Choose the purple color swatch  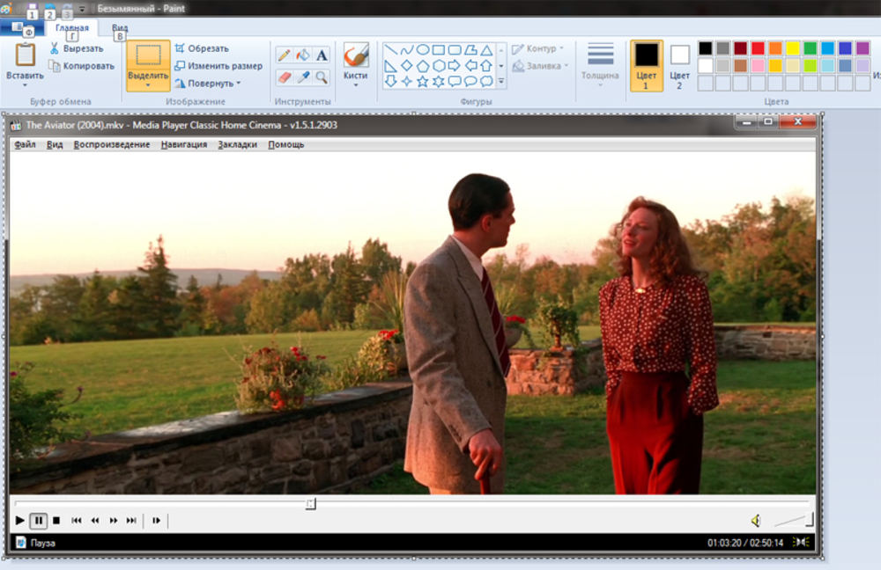[x=862, y=48]
